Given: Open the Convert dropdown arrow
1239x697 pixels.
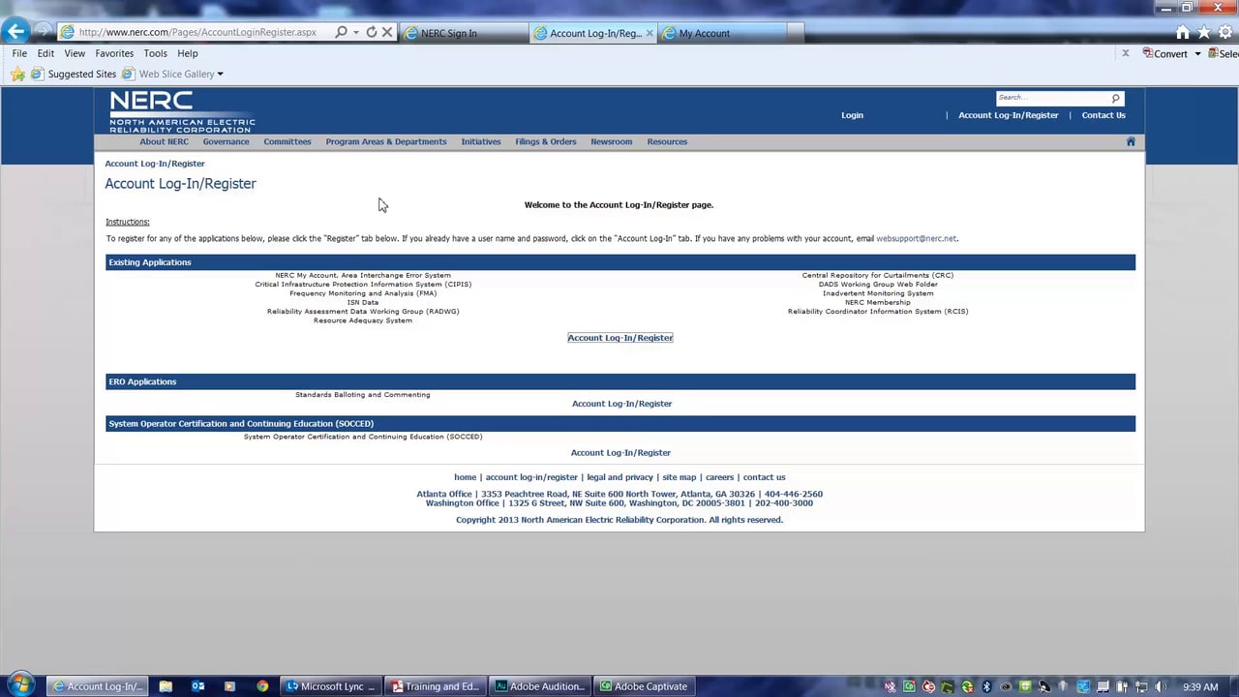Looking at the screenshot, I should tap(1197, 53).
